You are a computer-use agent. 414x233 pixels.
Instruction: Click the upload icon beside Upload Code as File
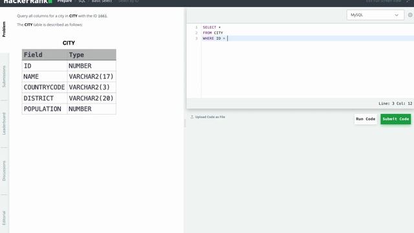point(192,116)
